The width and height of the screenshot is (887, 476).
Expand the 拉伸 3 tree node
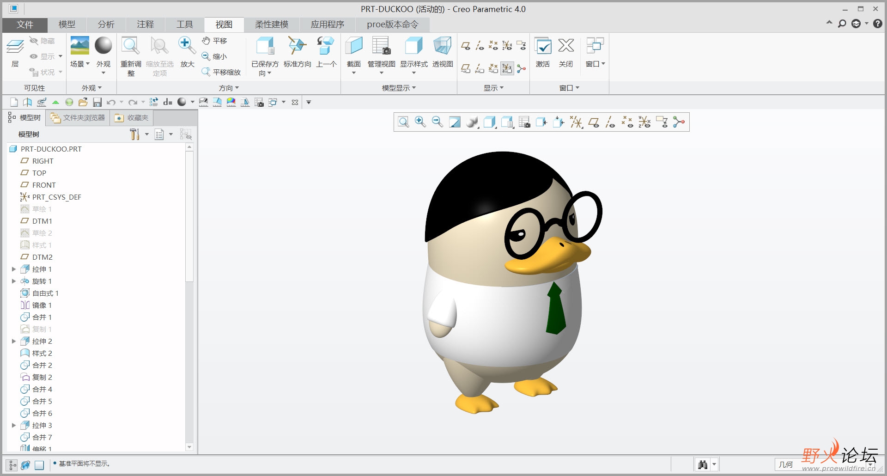[x=14, y=425]
